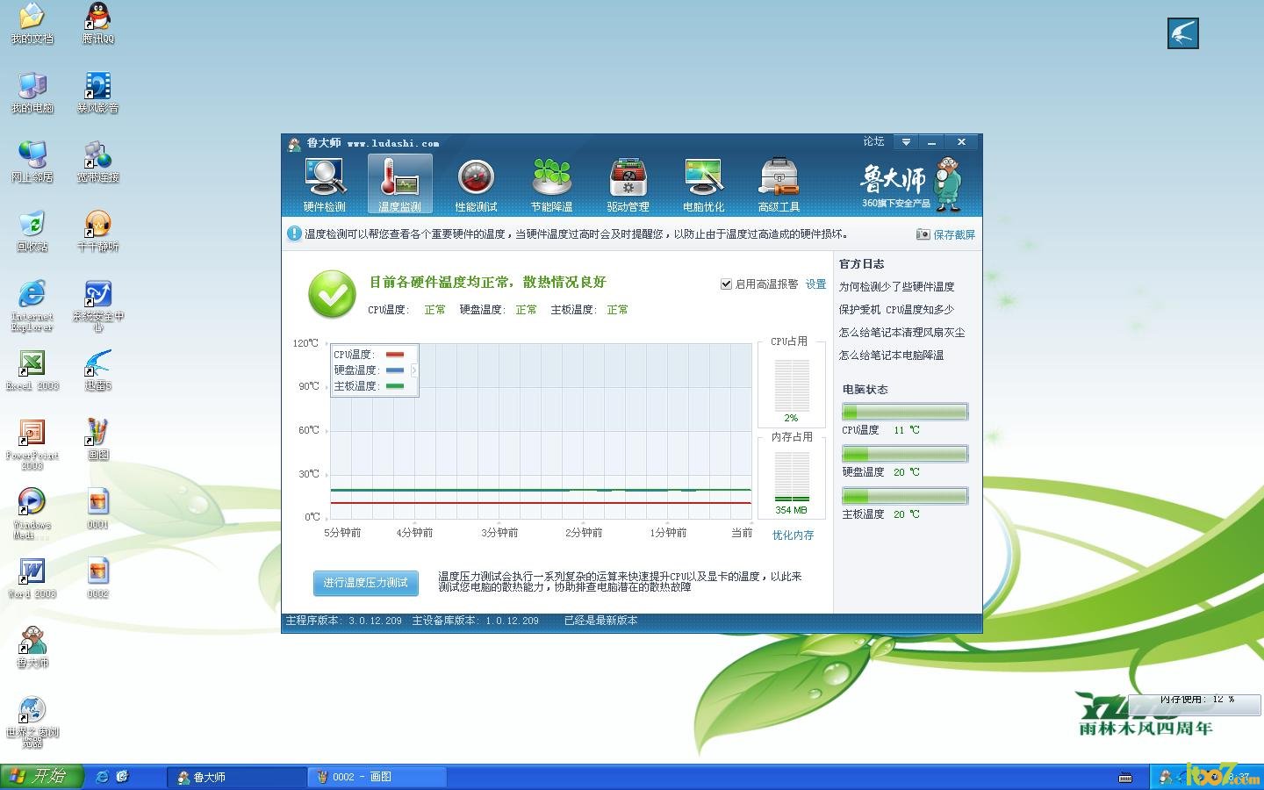The image size is (1264, 790).
Task: Open the title bar dropdown arrow menu
Action: point(906,142)
